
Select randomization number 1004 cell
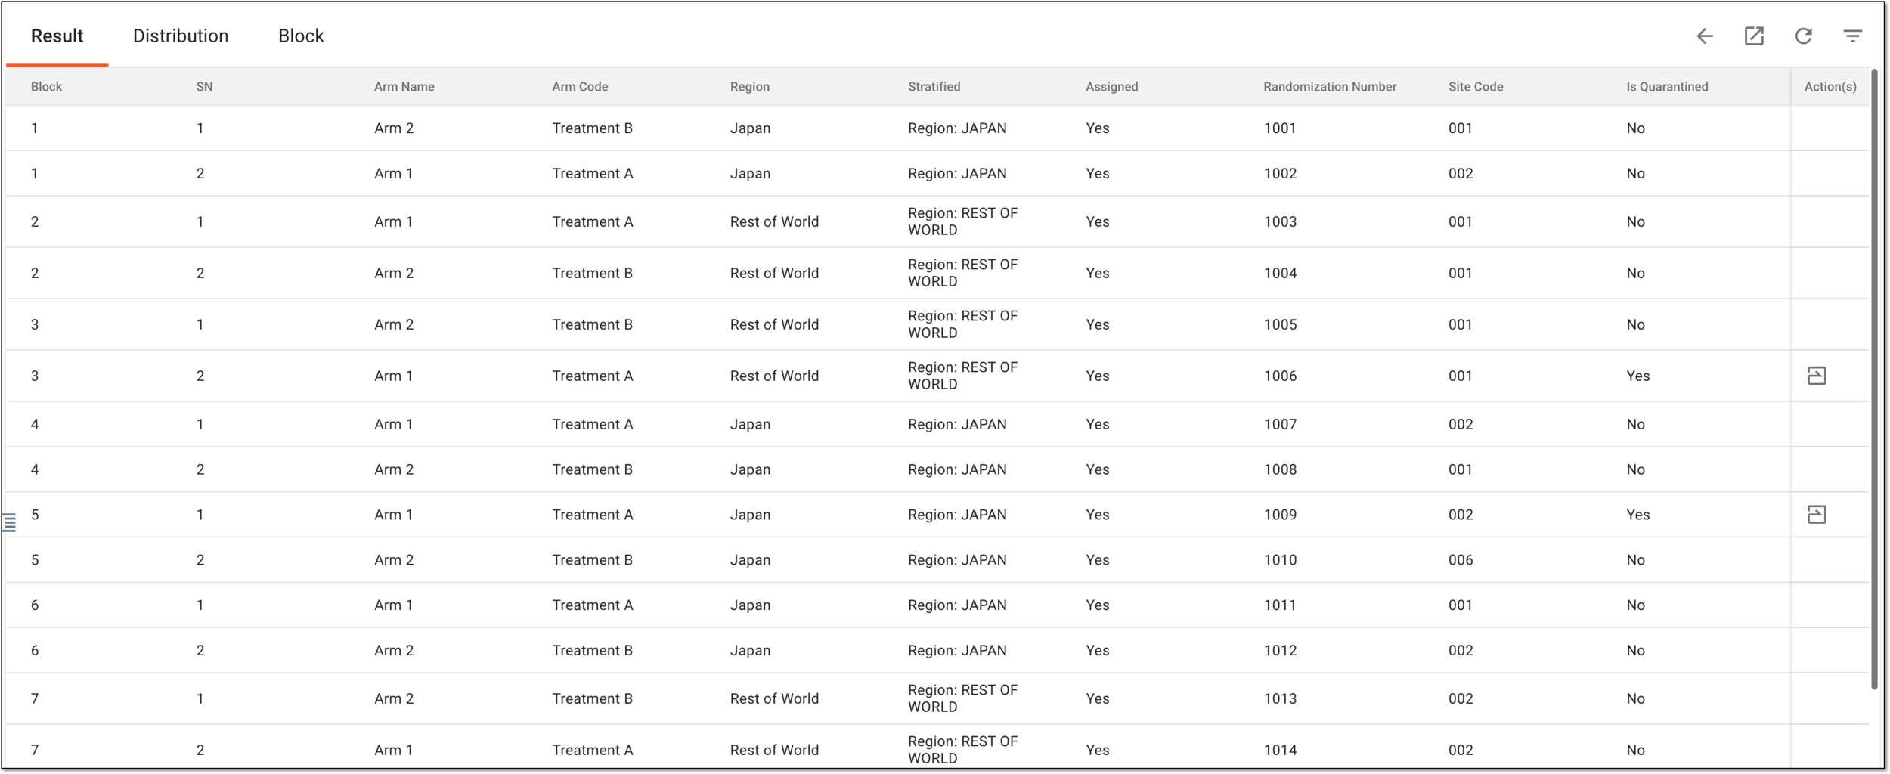(x=1280, y=274)
